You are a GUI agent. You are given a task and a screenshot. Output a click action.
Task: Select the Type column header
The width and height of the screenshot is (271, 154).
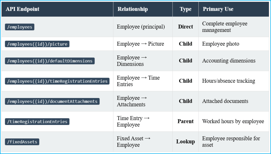(x=186, y=9)
